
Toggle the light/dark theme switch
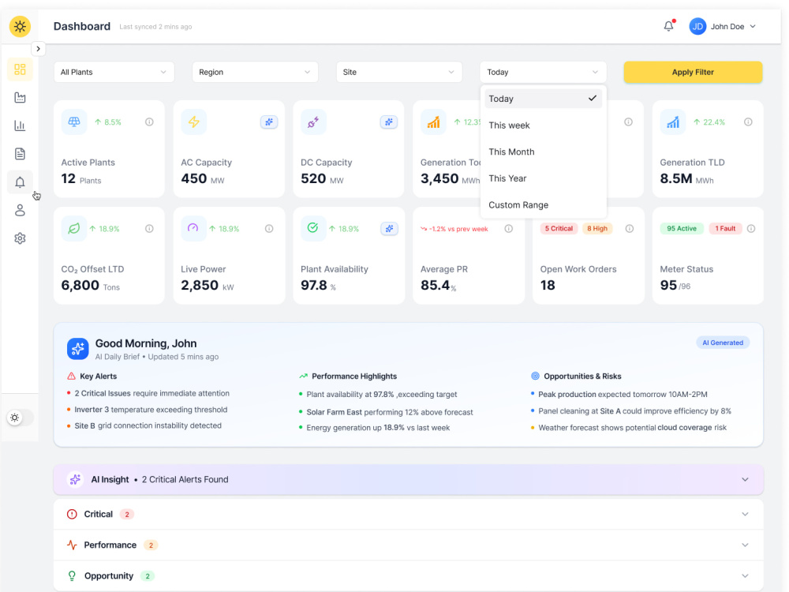point(21,418)
